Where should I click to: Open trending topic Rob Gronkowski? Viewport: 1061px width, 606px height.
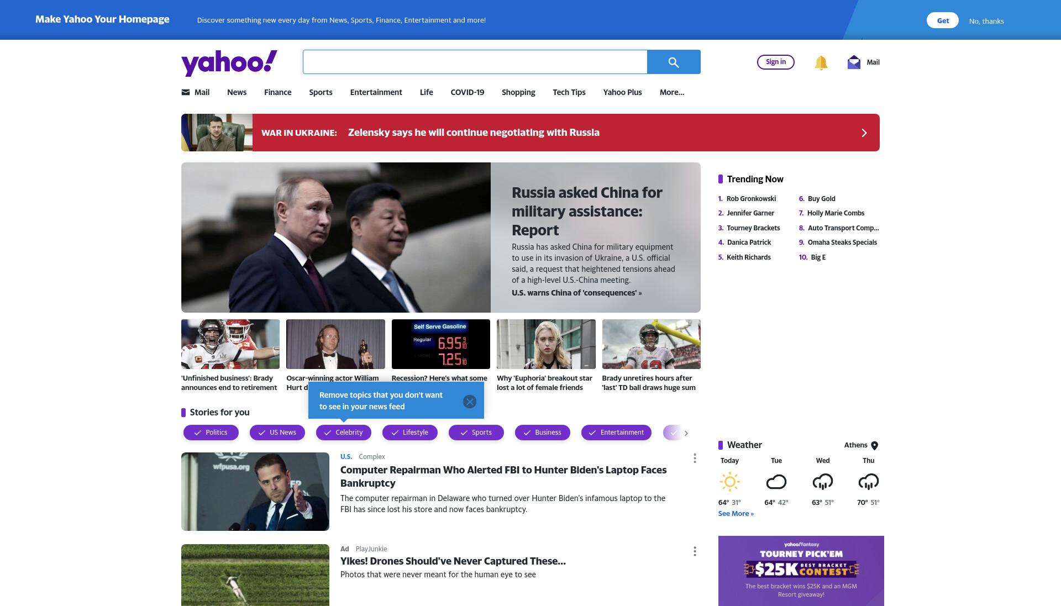(x=751, y=199)
